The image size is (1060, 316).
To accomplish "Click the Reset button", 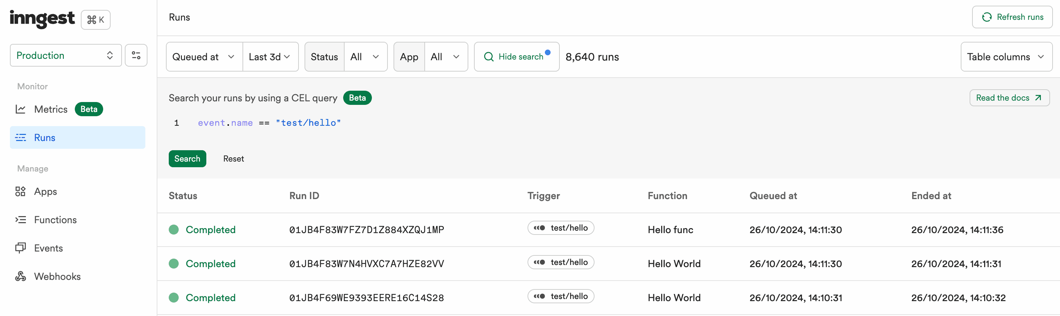I will (x=233, y=159).
